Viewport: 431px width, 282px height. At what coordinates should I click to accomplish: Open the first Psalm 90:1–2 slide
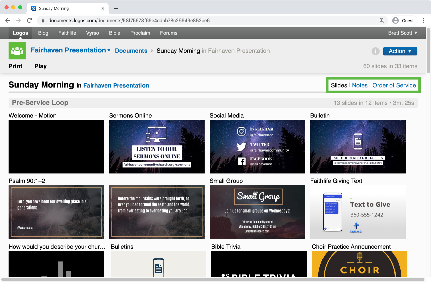coord(56,212)
